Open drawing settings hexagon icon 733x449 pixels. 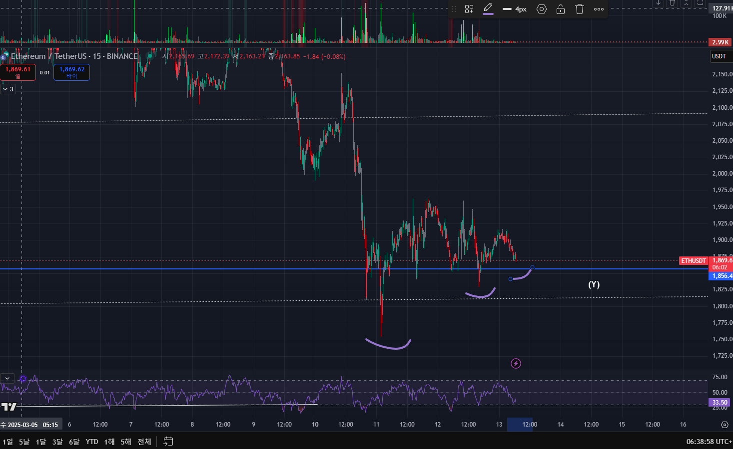[x=542, y=9]
